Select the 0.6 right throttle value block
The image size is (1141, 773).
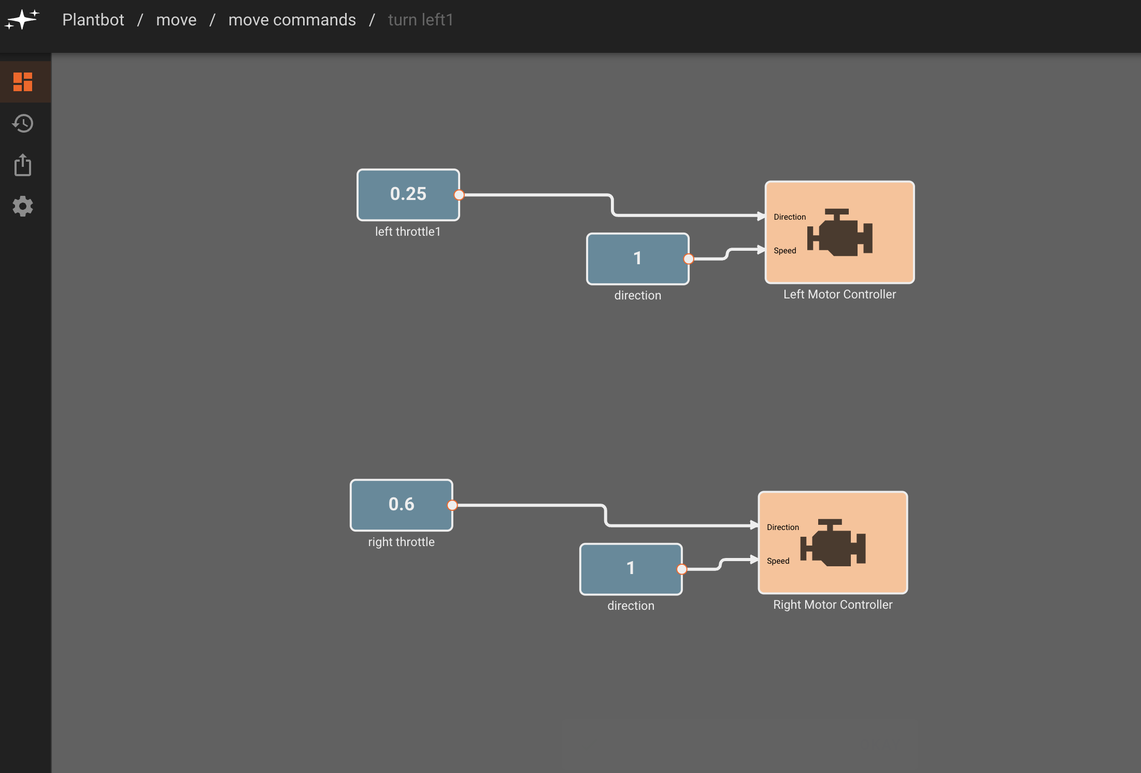point(401,505)
